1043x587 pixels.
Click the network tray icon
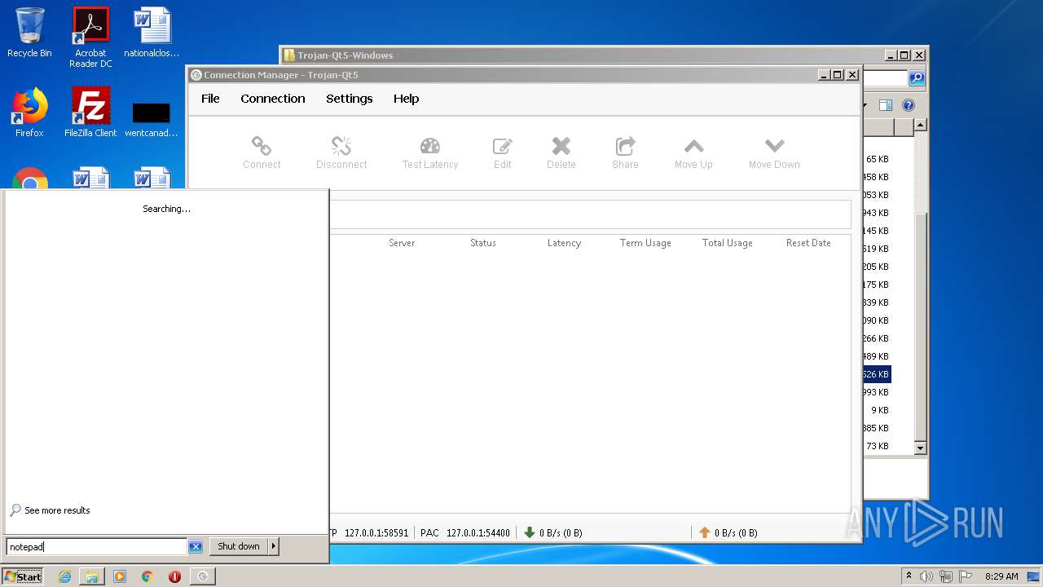click(946, 576)
